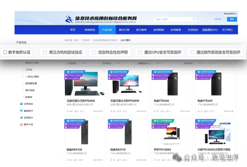Check the 通过CPU安全可靠测评 checkbox

click(140, 52)
